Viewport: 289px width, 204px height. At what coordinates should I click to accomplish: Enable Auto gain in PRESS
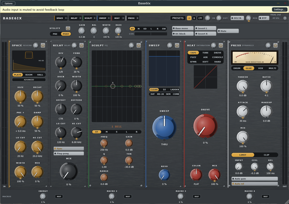pos(255,179)
